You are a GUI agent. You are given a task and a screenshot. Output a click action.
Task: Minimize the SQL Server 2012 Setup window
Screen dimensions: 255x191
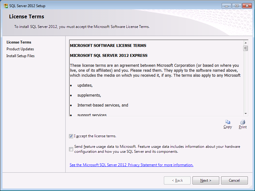pyautogui.click(x=226, y=6)
